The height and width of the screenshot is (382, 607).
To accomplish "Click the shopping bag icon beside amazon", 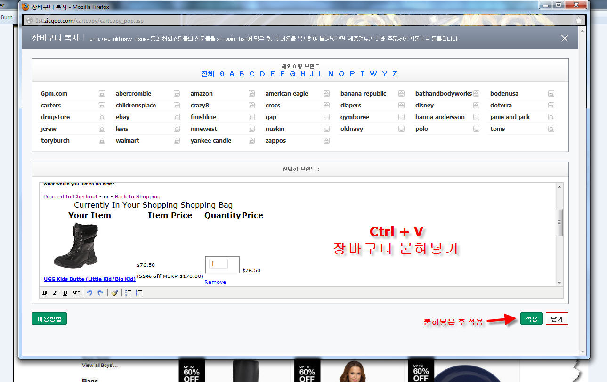I will [x=251, y=94].
